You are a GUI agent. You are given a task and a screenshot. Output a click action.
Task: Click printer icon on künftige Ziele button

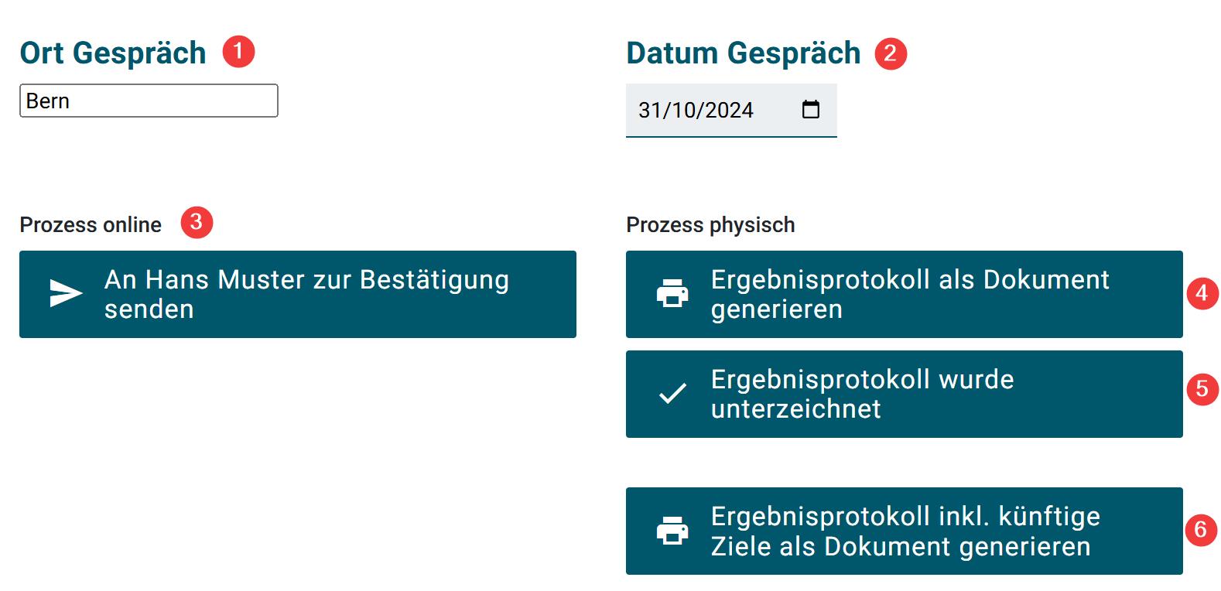pyautogui.click(x=672, y=531)
